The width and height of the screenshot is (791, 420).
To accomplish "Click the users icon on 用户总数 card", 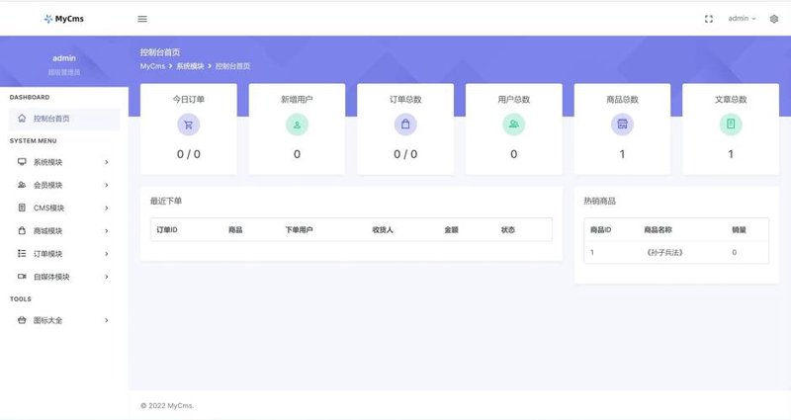I will click(513, 125).
